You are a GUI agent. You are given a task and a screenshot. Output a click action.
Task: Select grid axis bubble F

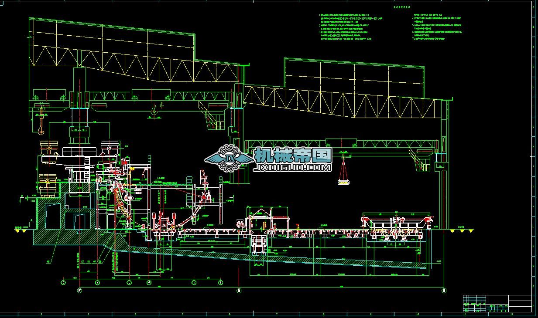click(79, 290)
